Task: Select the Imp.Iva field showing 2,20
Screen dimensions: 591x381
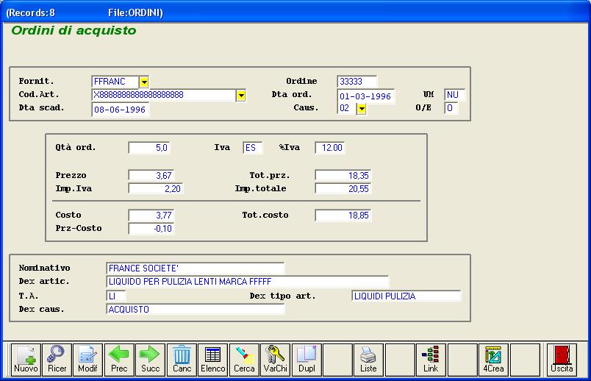Action: pyautogui.click(x=156, y=188)
